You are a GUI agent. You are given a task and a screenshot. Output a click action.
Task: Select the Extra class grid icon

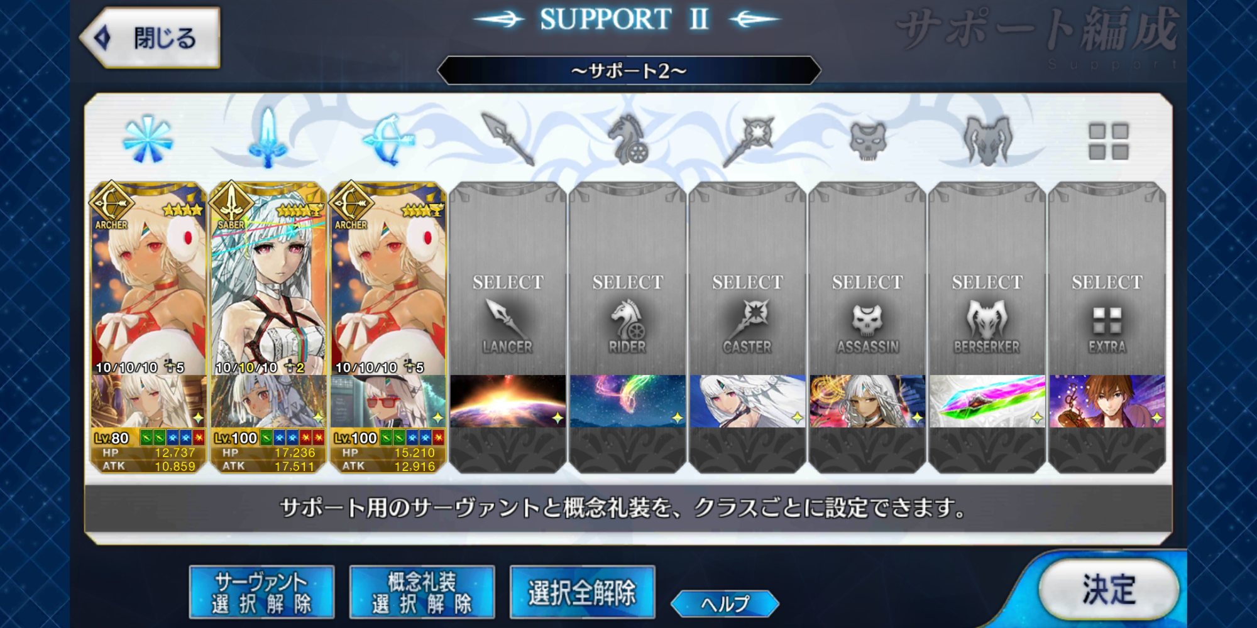tap(1108, 141)
